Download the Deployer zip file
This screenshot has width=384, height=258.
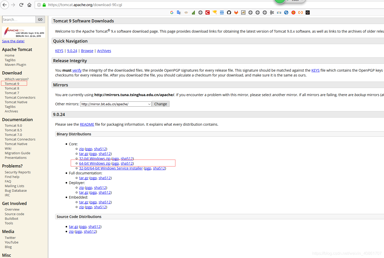click(81, 188)
